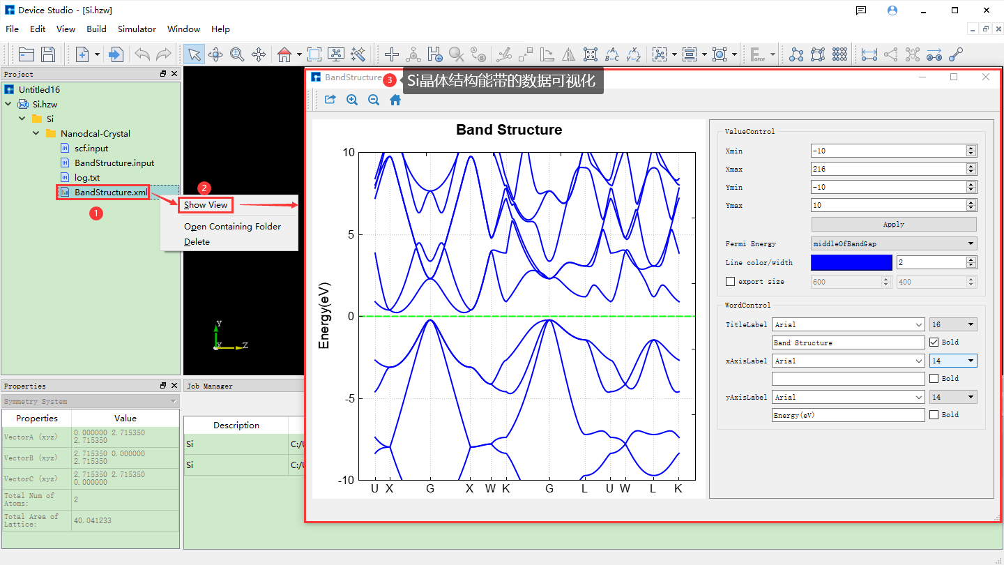This screenshot has width=1004, height=565.
Task: Choose Show View from context menu
Action: (206, 205)
